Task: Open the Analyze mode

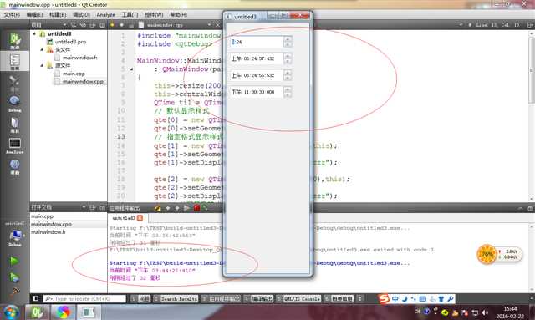Action: pos(15,145)
